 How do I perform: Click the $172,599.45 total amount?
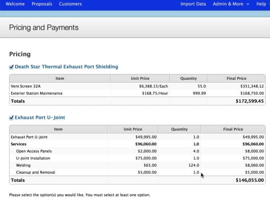click(250, 101)
